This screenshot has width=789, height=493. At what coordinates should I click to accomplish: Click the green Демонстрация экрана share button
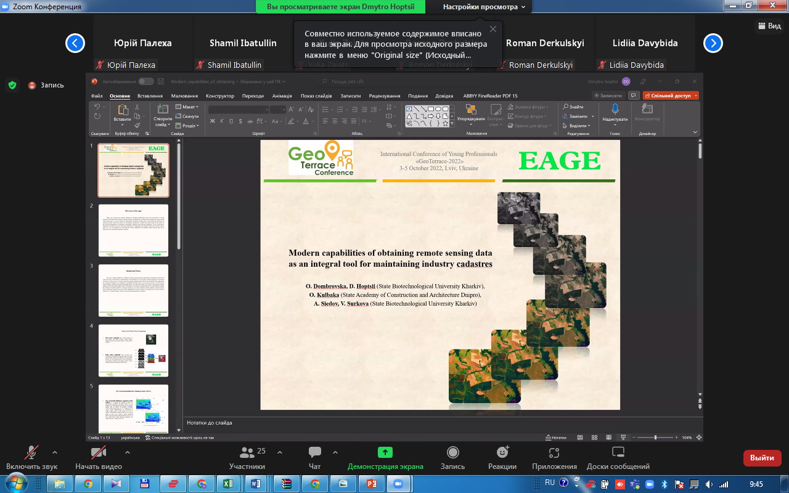pyautogui.click(x=385, y=459)
